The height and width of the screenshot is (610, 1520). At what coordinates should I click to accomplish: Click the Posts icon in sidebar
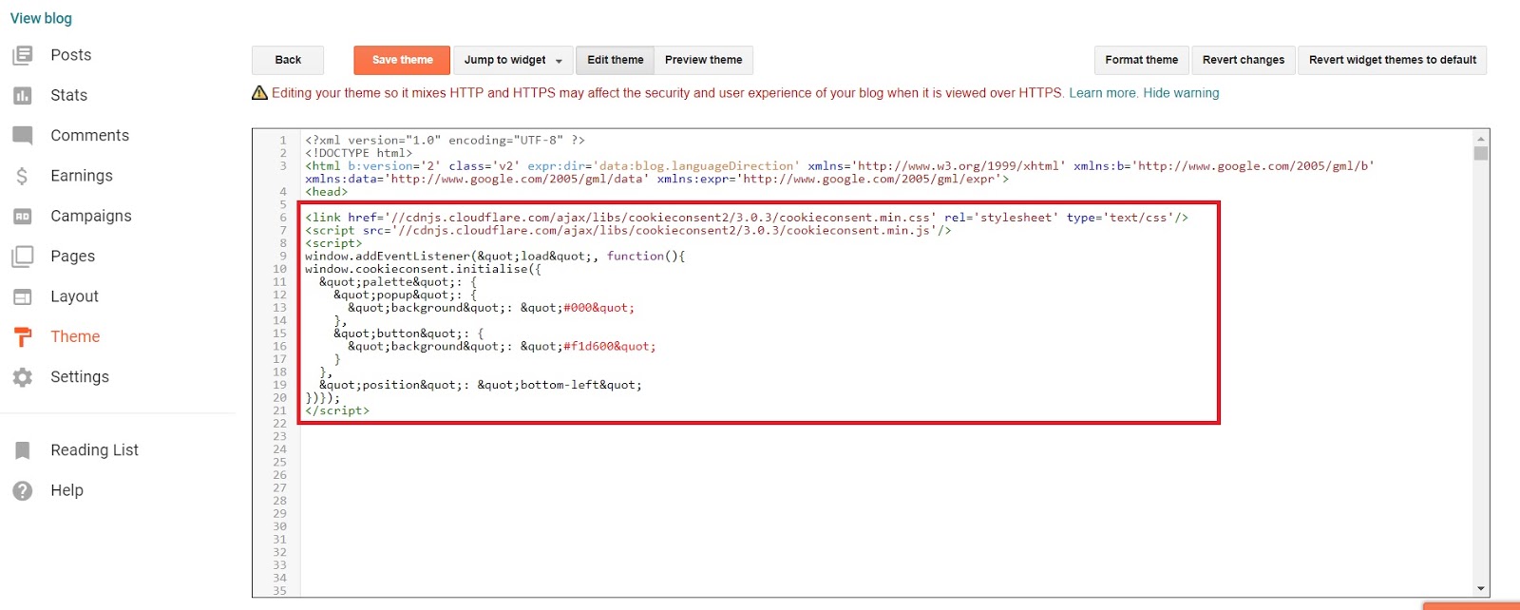(23, 55)
